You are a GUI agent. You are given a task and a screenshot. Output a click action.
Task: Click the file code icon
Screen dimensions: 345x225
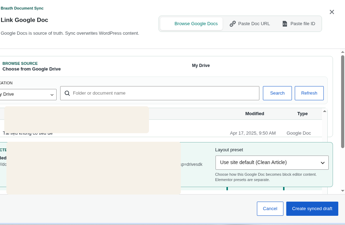pos(285,24)
